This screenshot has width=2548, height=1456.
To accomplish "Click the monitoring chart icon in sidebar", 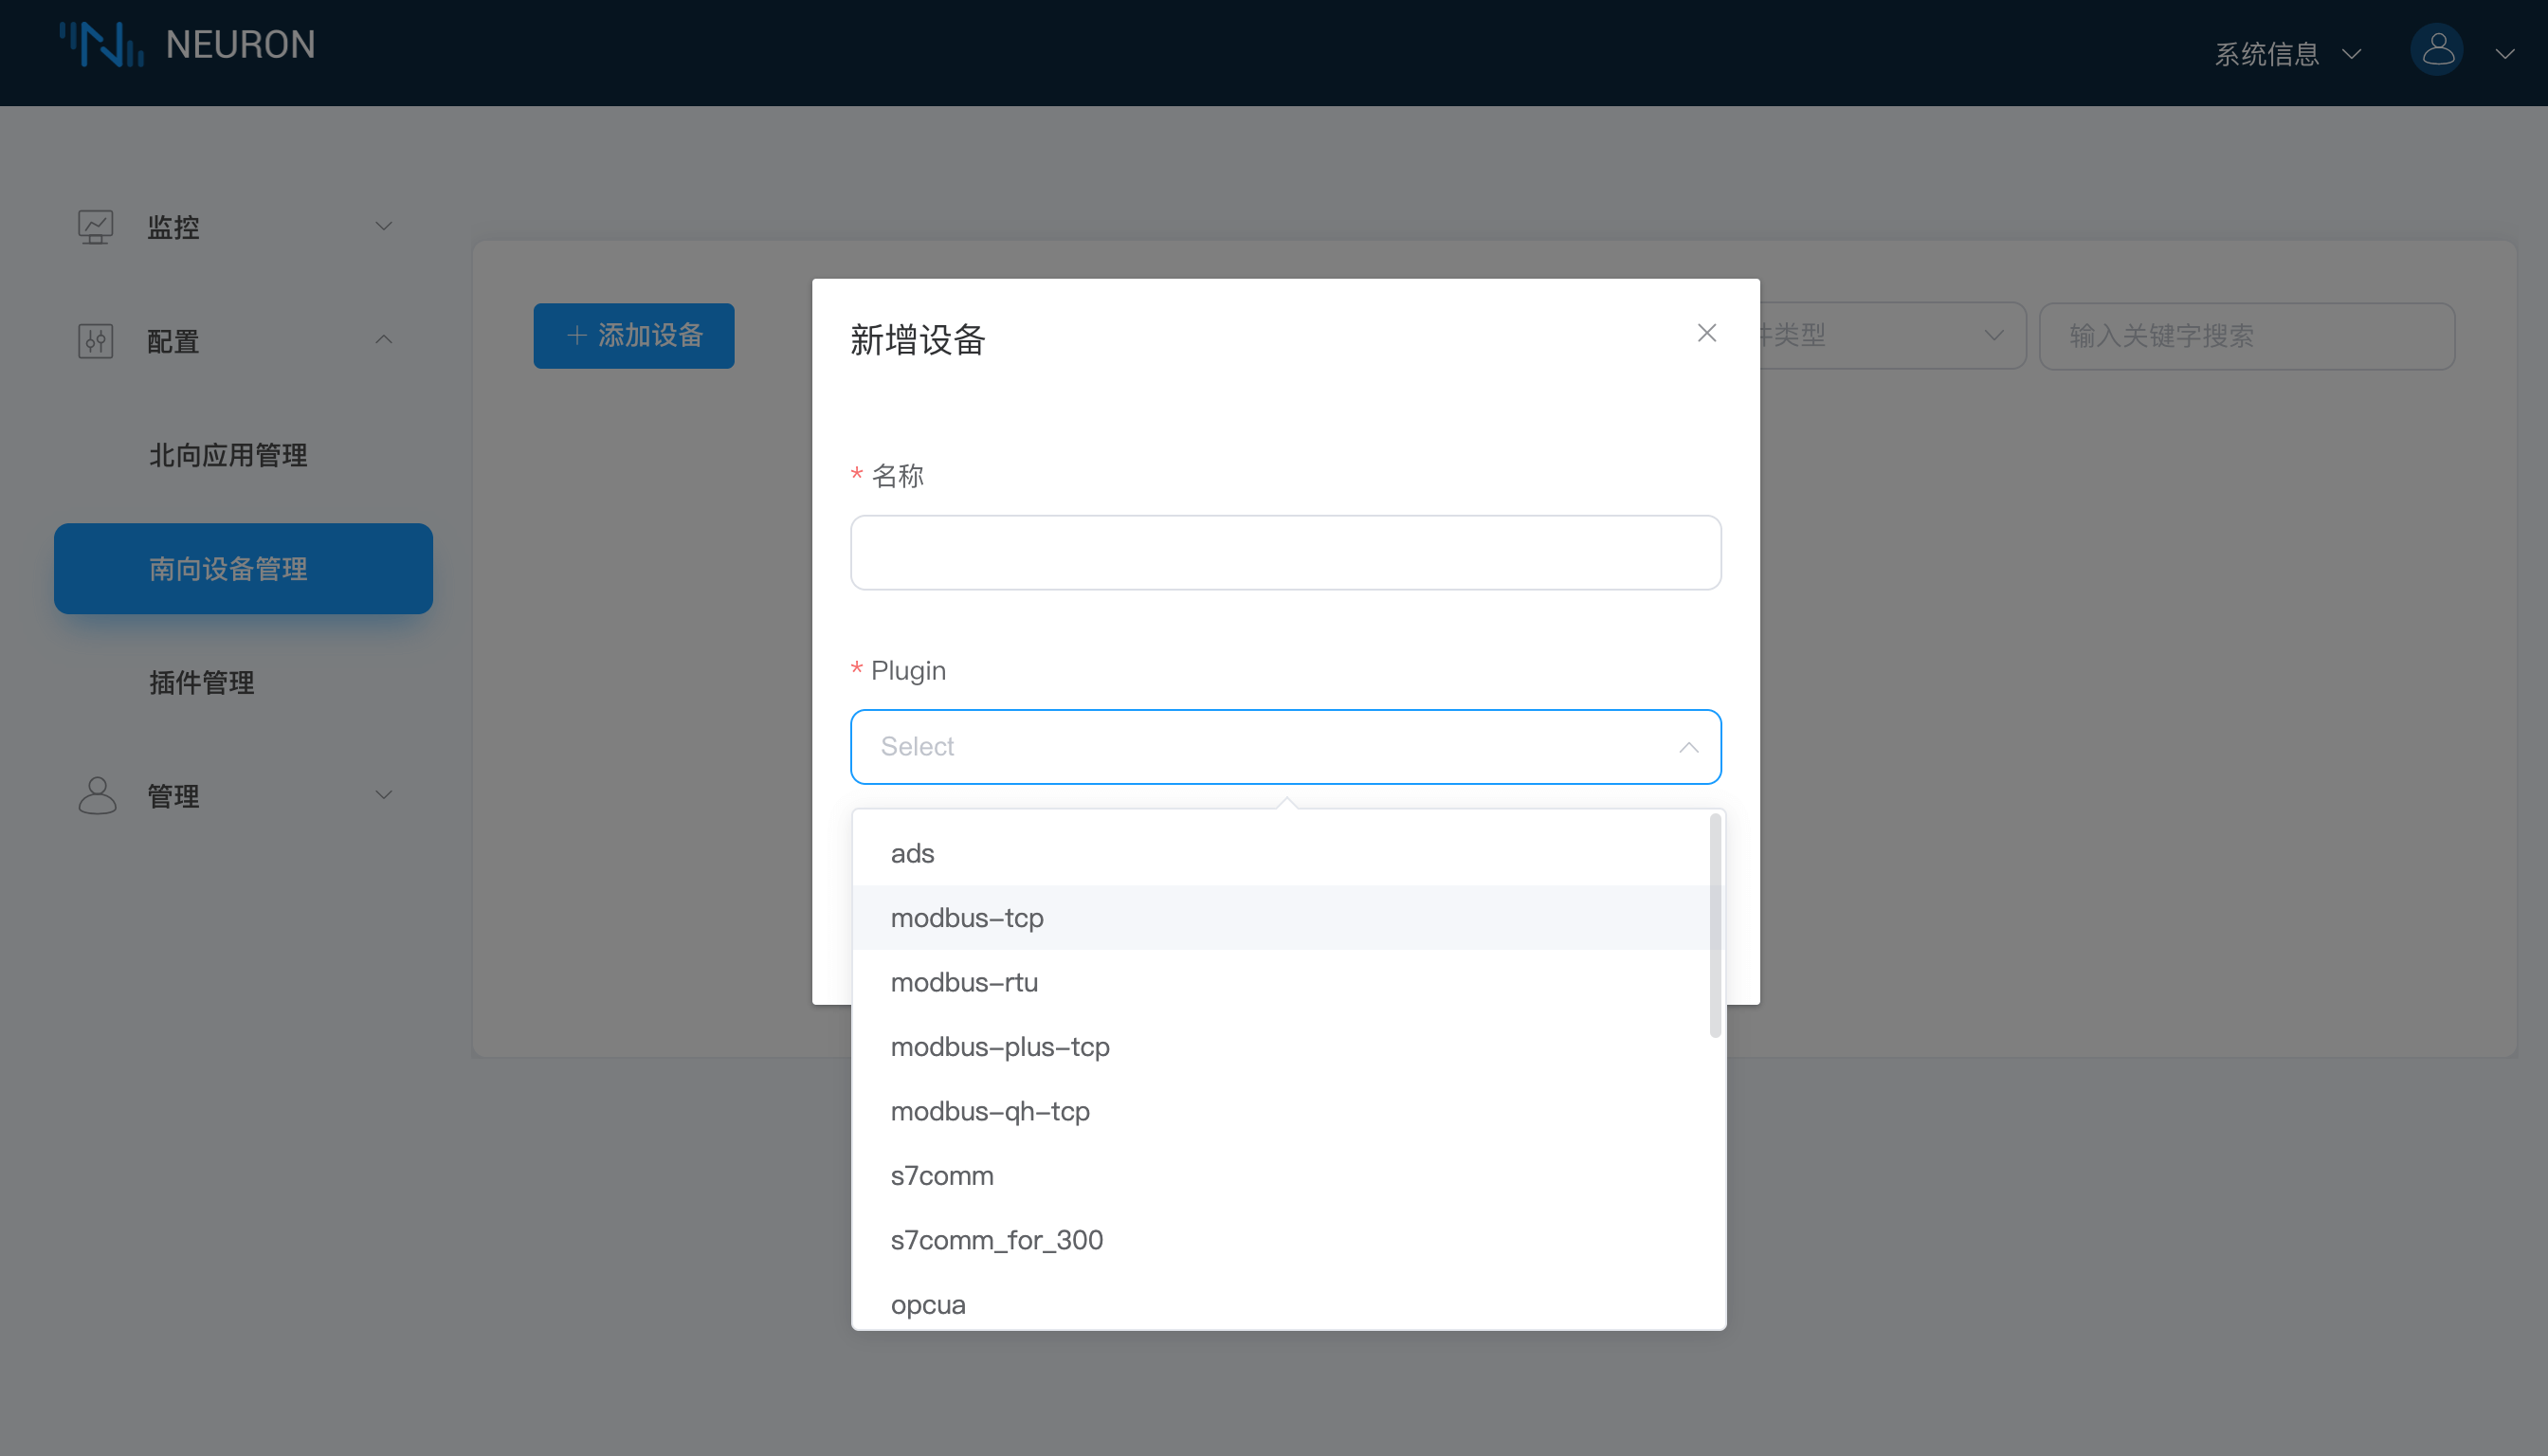I will click(x=96, y=227).
